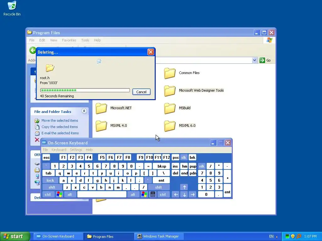Collapse the File and Folder Tasks panel
The width and height of the screenshot is (322, 241).
pos(84,111)
